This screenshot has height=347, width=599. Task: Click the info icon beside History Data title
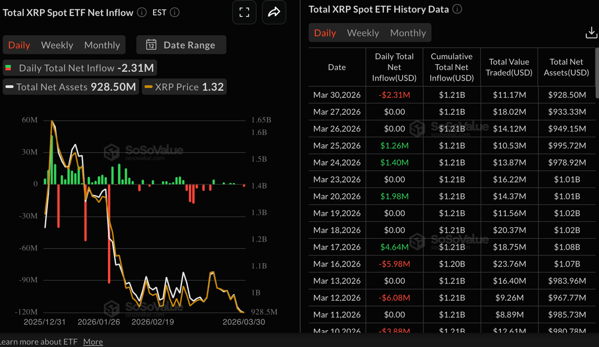457,9
